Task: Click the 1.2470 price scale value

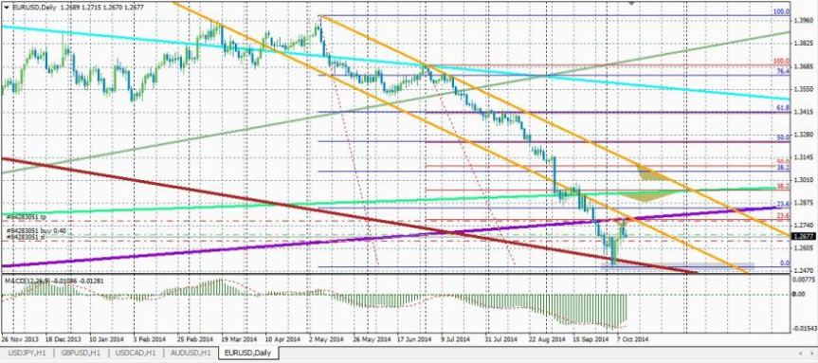Action: tap(804, 271)
